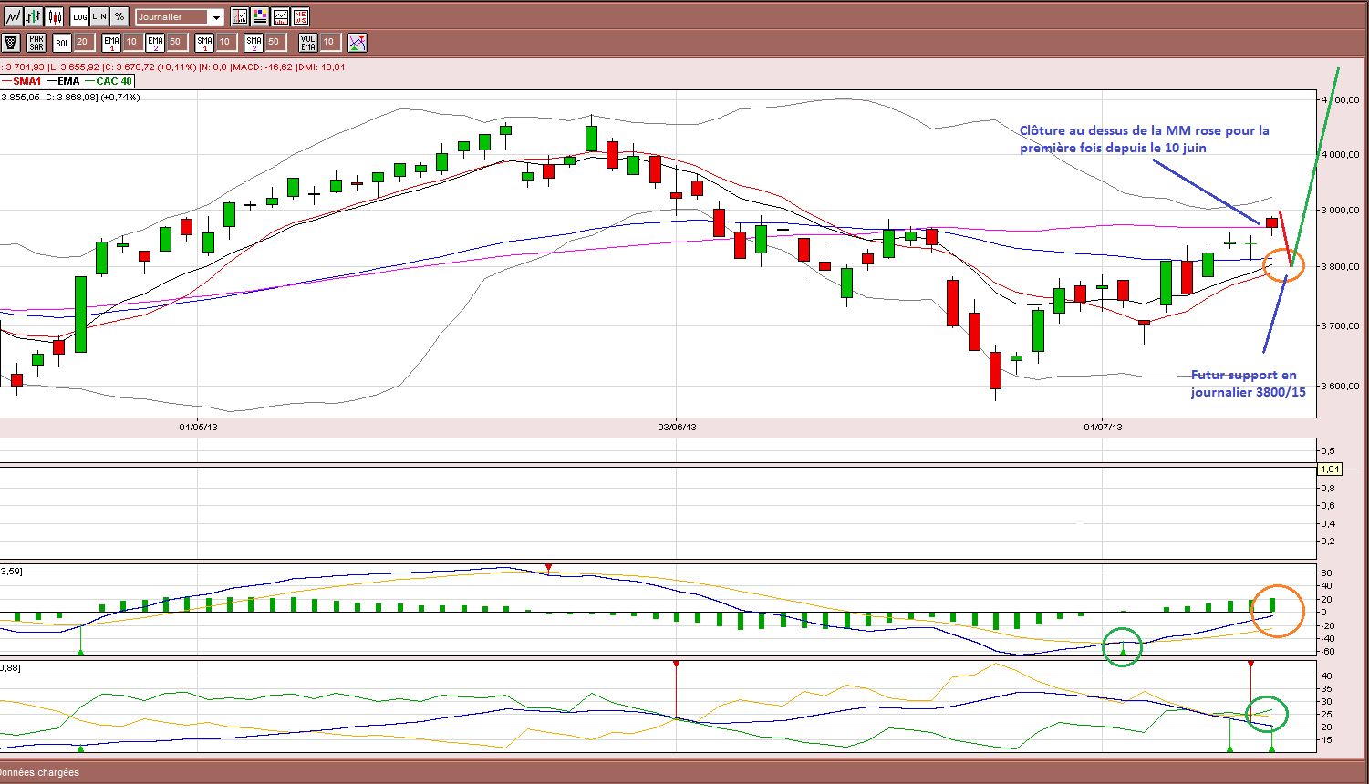Toggle the VOL EMA indicator

(x=308, y=42)
